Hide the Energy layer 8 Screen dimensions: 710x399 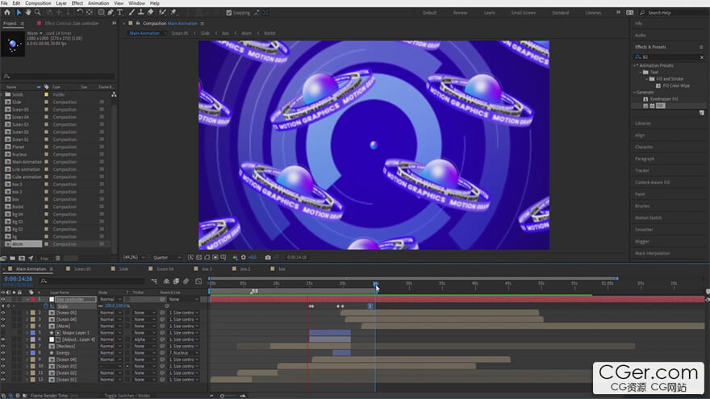click(3, 353)
